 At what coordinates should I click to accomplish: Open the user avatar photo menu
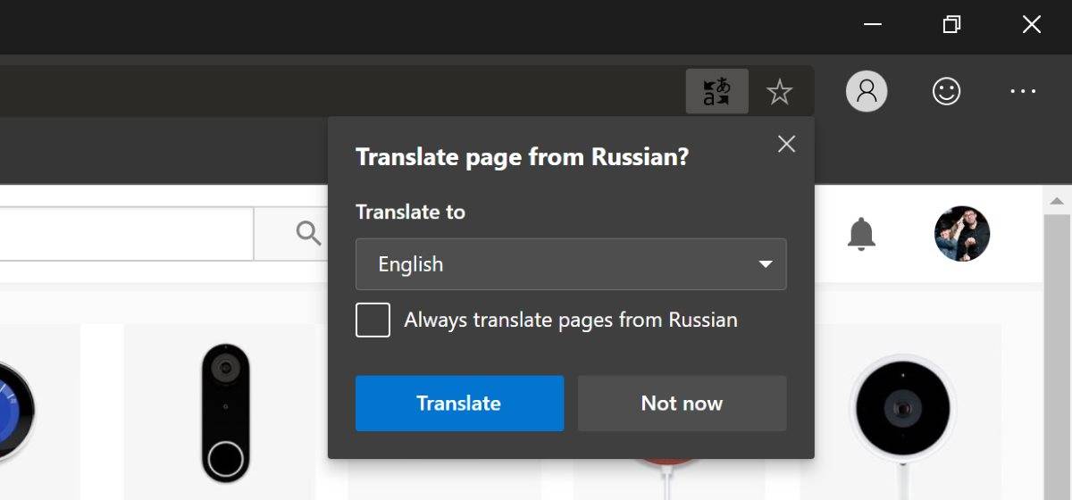962,234
